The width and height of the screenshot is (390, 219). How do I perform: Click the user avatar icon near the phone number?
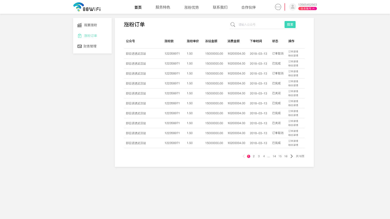(x=292, y=6)
